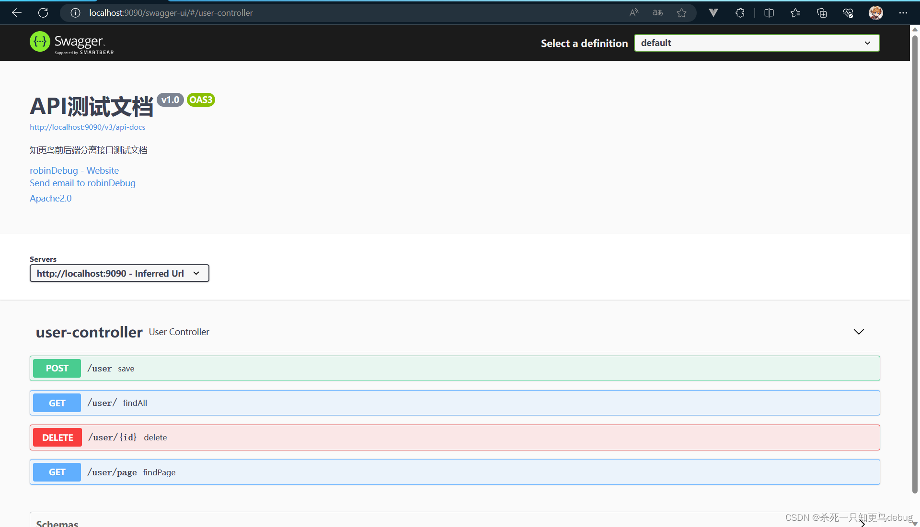View site information via the info icon

[x=75, y=13]
